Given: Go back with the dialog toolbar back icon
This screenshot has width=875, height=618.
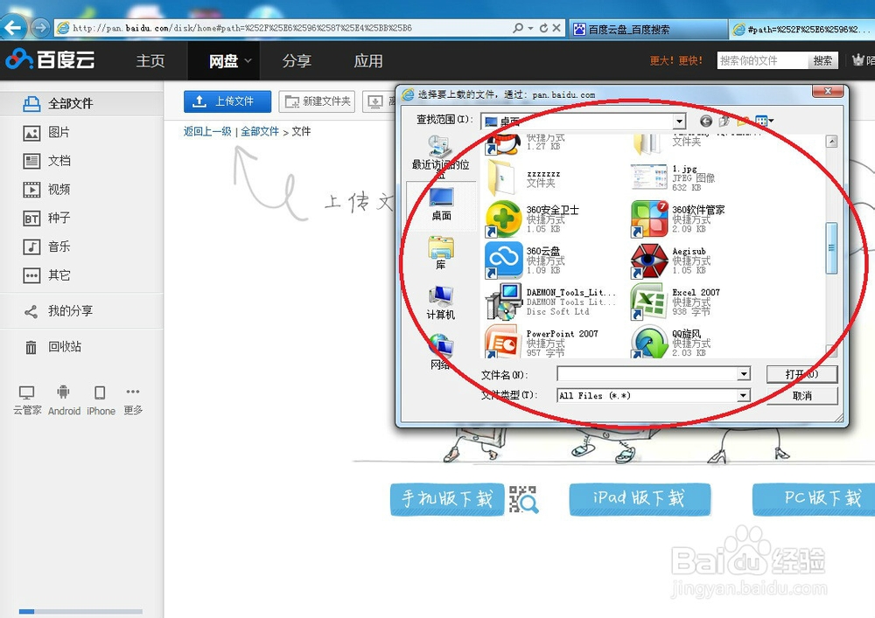Looking at the screenshot, I should point(706,121).
